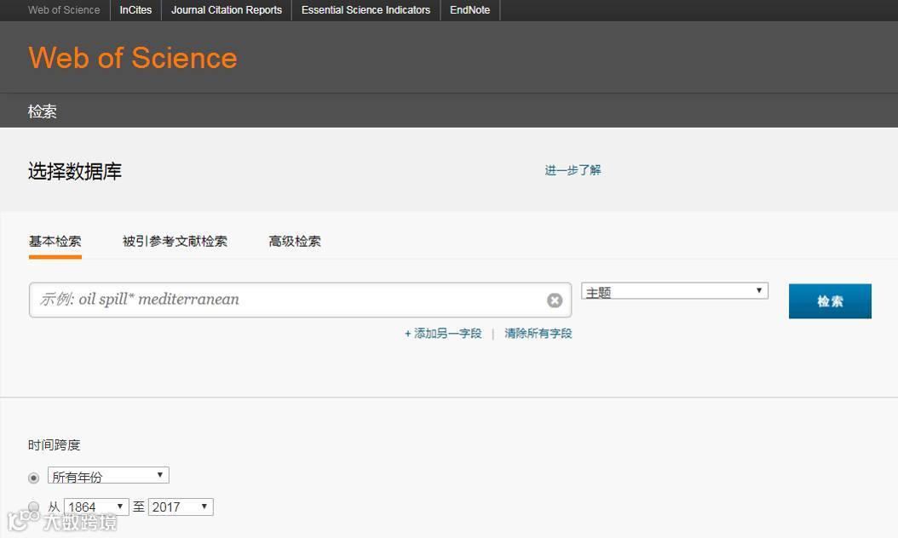Click the blue 检索 search button
Screen dimensions: 898x538
point(830,301)
